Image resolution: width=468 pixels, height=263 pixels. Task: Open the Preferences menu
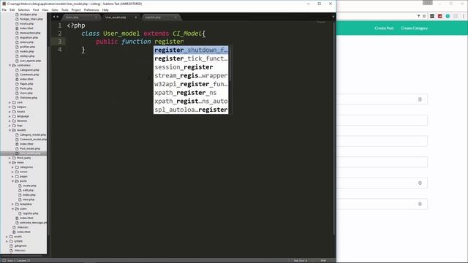tap(91, 9)
